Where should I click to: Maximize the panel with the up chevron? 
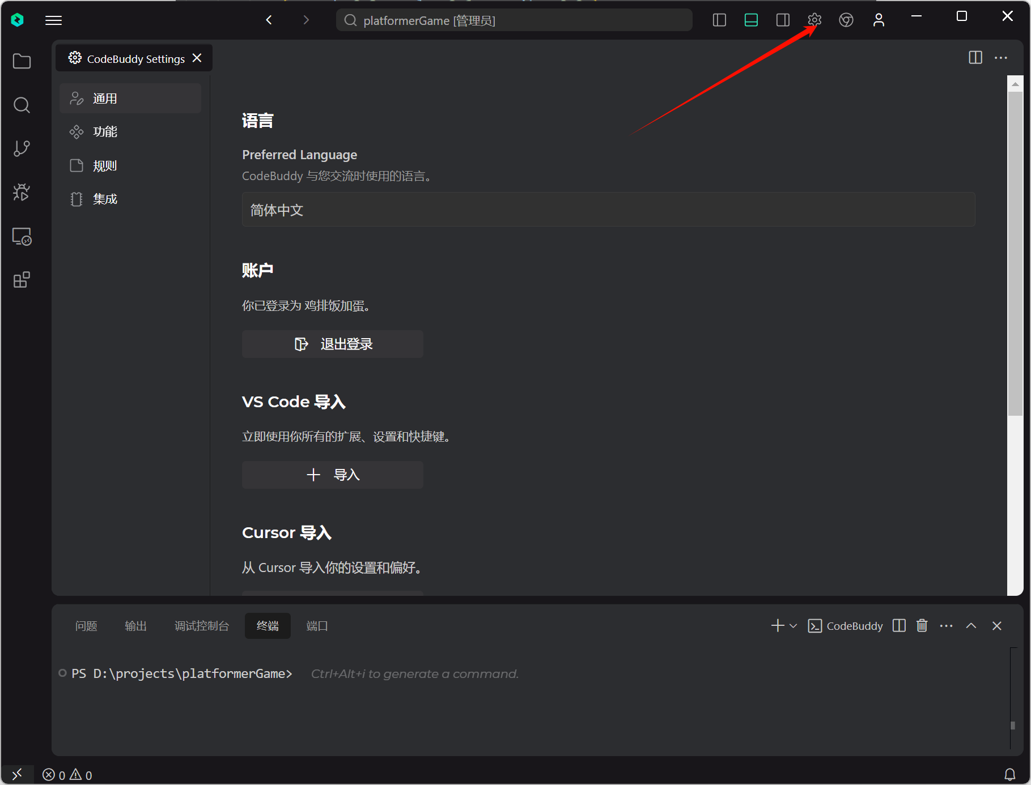(971, 626)
